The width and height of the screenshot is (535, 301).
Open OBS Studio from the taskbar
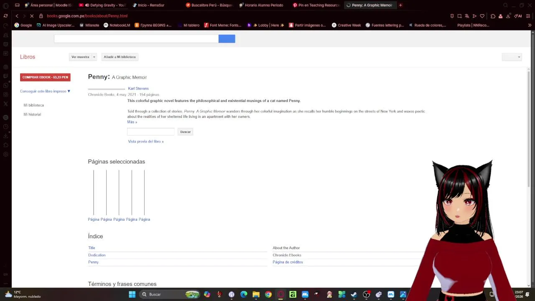366,294
